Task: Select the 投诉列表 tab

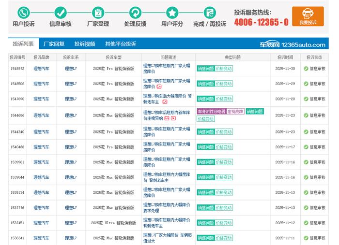Action: point(23,44)
